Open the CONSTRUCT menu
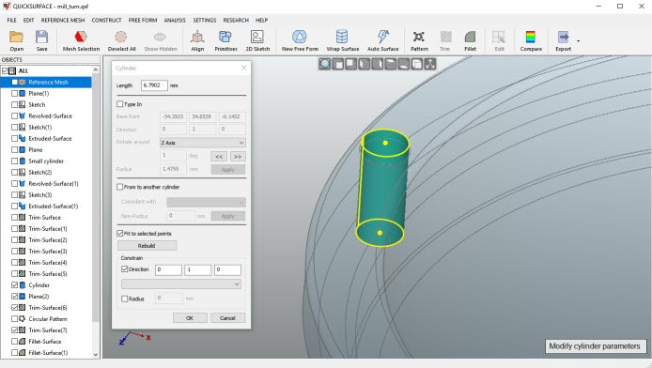The image size is (652, 368). point(106,20)
